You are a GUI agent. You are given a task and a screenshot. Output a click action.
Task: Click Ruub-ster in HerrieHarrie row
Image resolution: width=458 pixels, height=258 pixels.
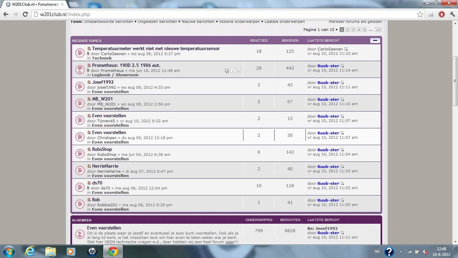328,167
